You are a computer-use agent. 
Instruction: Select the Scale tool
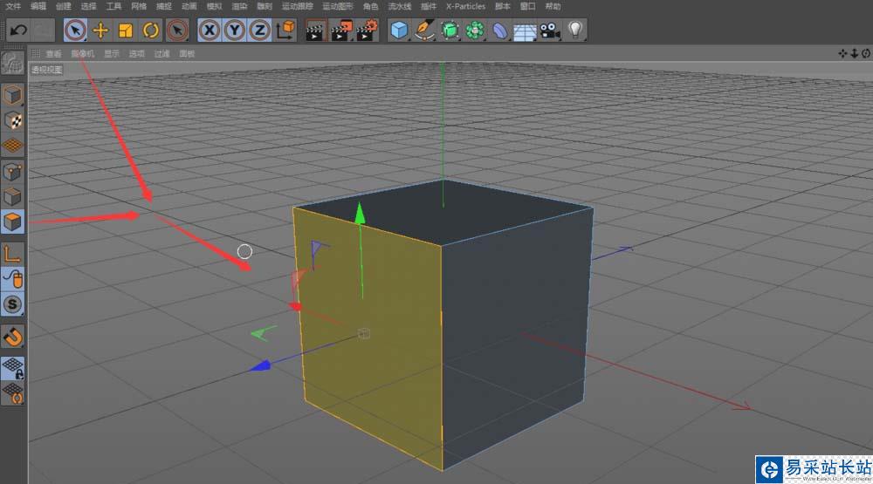click(x=126, y=30)
